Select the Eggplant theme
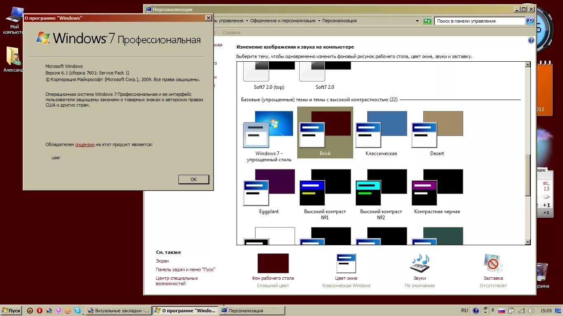The height and width of the screenshot is (316, 563). (269, 191)
